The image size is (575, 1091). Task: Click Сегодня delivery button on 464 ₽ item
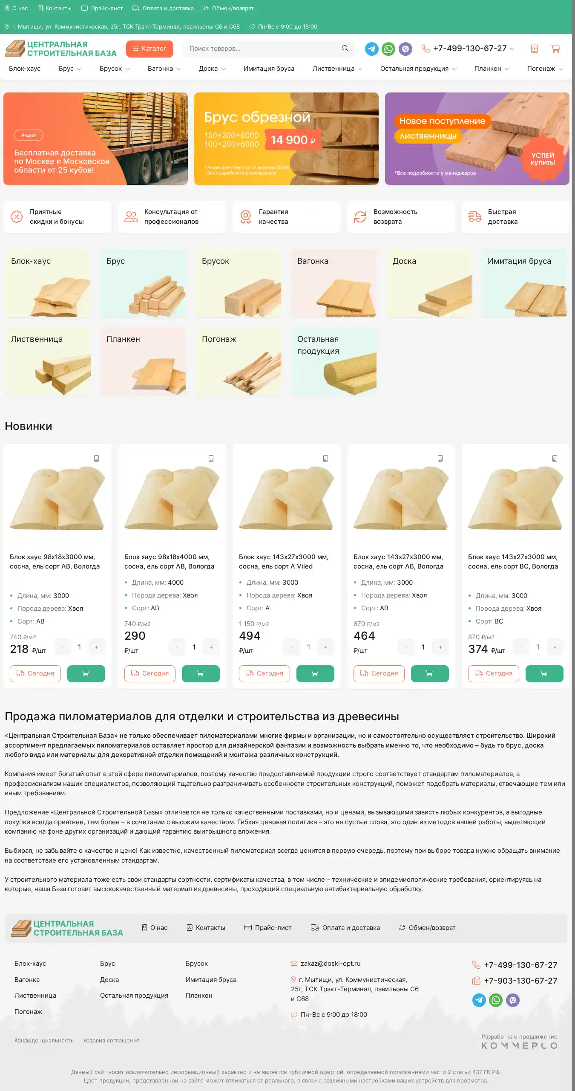point(379,673)
